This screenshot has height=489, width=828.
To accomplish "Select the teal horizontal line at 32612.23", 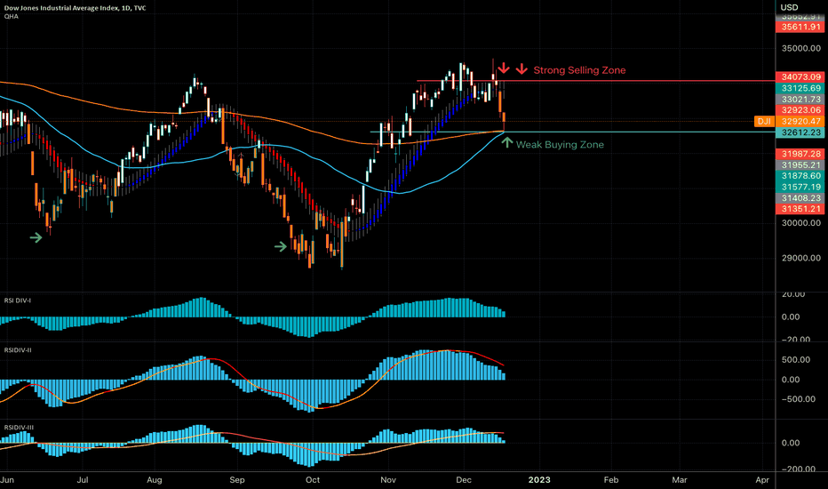I will pos(572,132).
